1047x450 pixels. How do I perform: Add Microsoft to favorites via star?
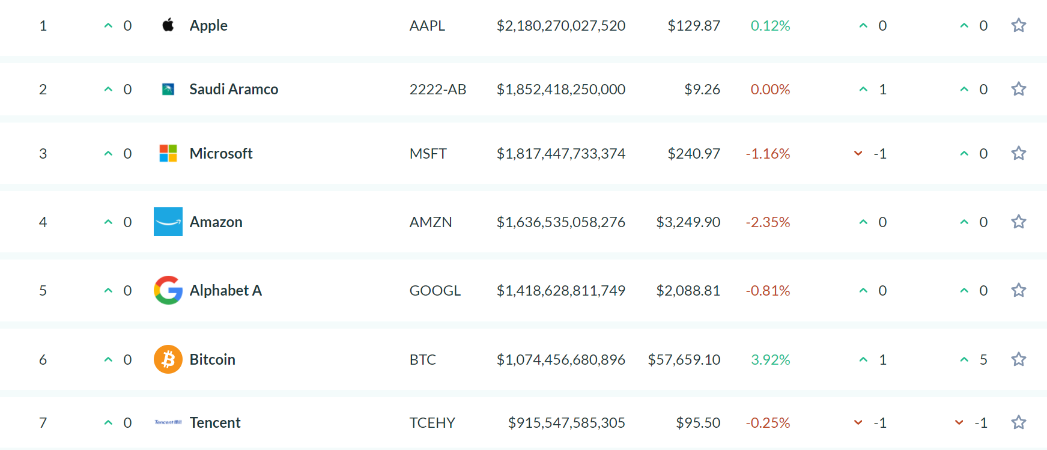pos(1018,153)
